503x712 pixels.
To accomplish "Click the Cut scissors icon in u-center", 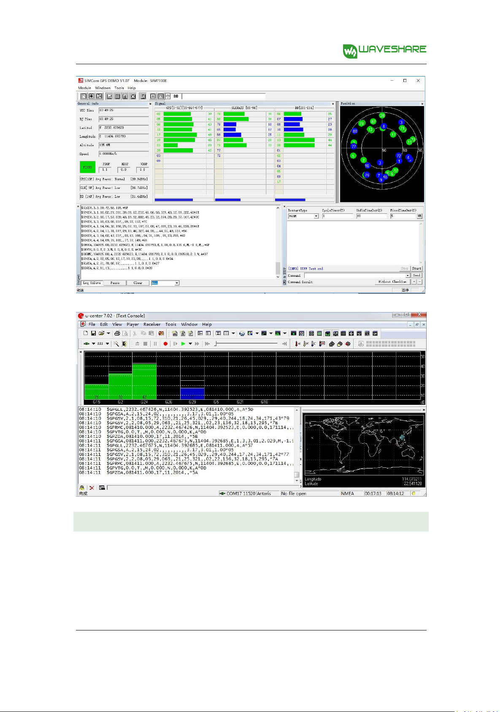I will [x=135, y=333].
